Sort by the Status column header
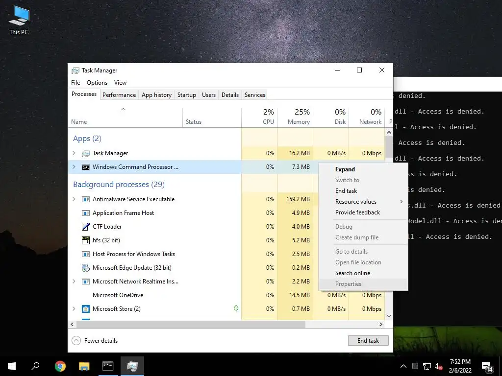Screen dimensions: 502x376 click(212, 117)
